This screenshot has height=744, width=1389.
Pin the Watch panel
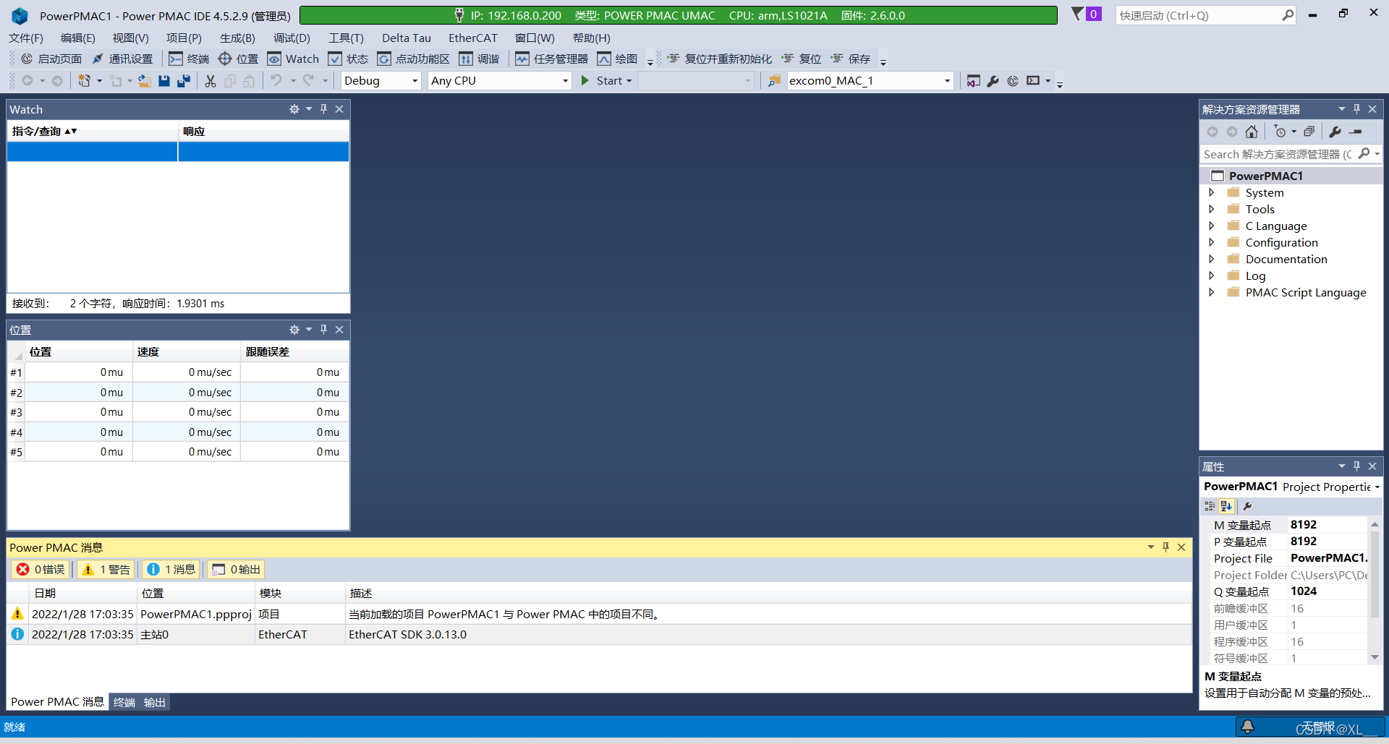tap(324, 109)
